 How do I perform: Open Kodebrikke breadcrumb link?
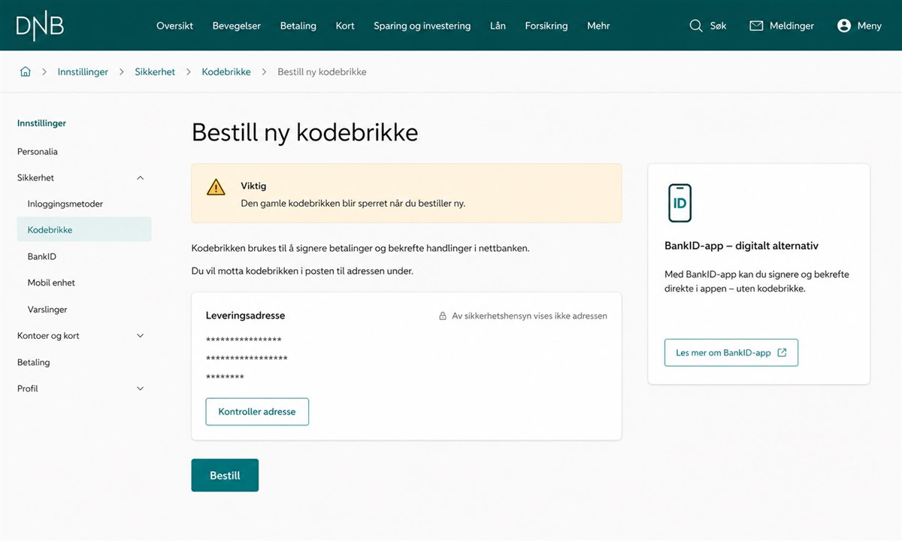226,72
